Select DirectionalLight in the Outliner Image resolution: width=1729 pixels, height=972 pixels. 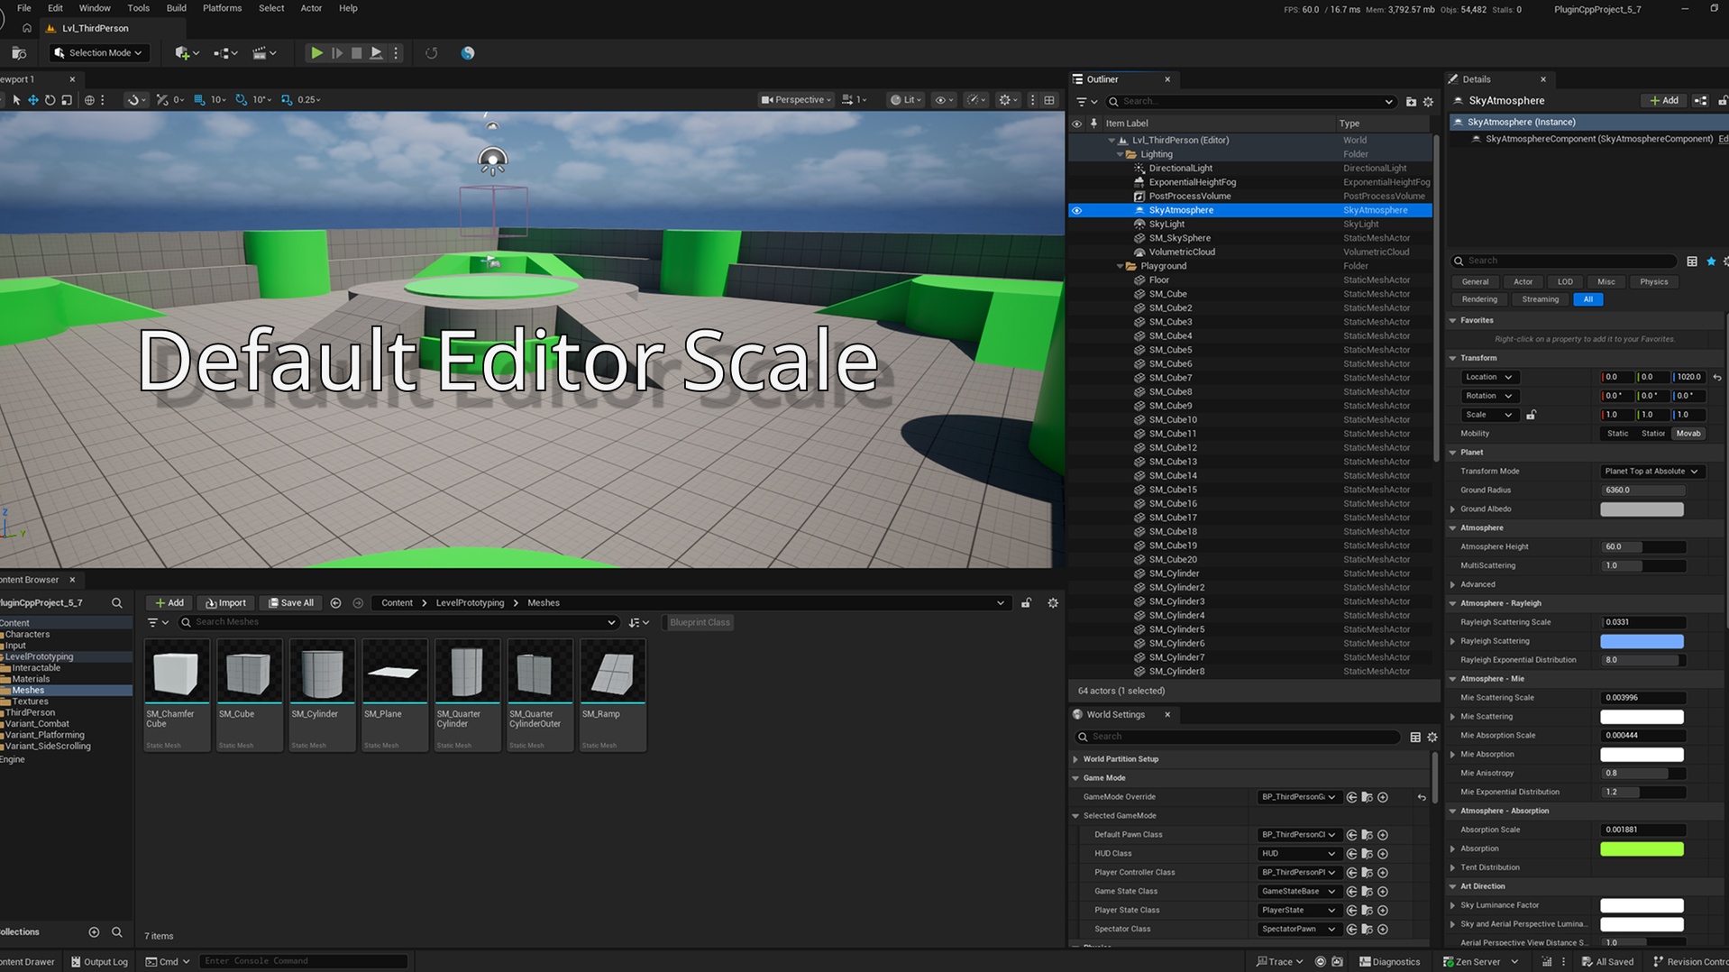point(1180,169)
